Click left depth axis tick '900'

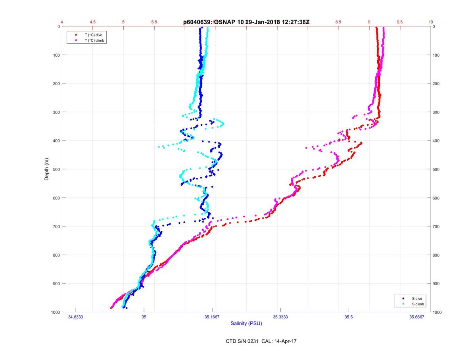tap(56, 284)
